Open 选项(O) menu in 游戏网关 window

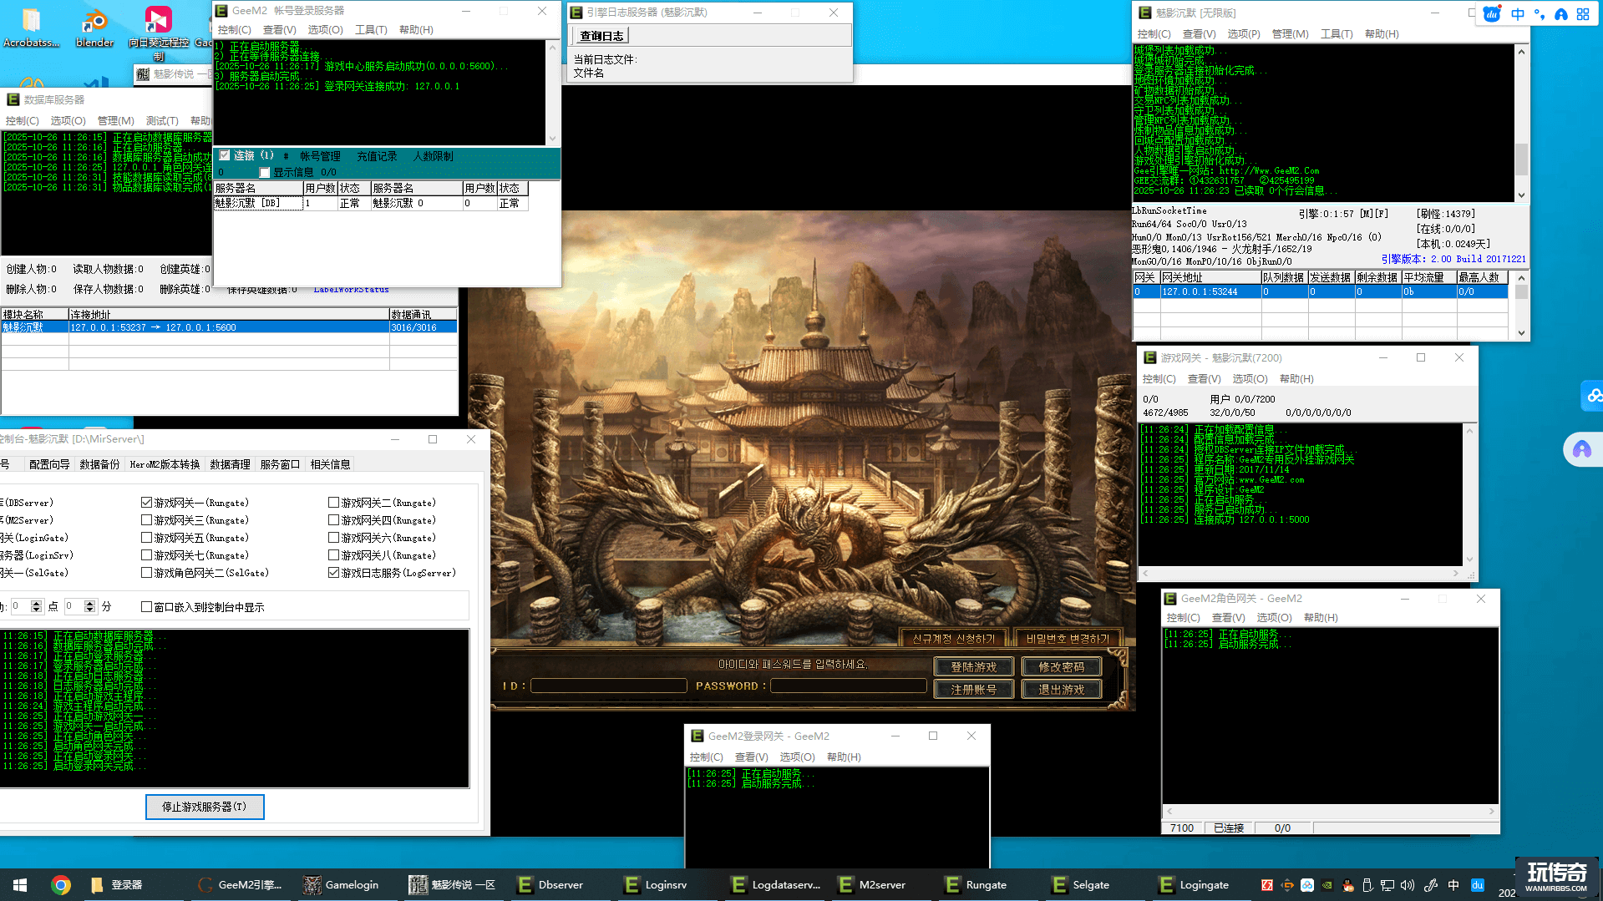[x=1250, y=379]
